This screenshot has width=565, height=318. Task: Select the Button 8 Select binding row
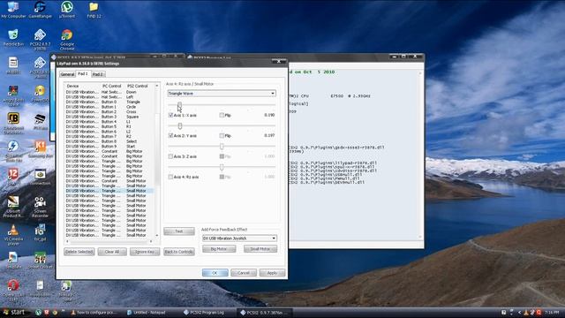tap(109, 141)
